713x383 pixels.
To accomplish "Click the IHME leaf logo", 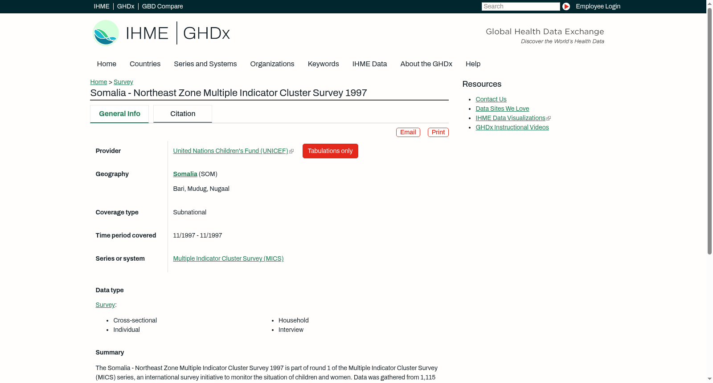I will [x=106, y=33].
